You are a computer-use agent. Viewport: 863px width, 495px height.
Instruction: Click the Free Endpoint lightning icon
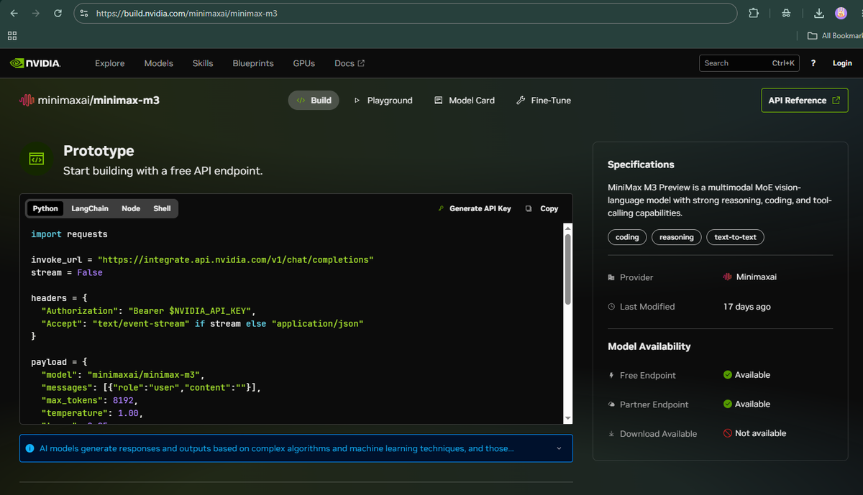[611, 375]
